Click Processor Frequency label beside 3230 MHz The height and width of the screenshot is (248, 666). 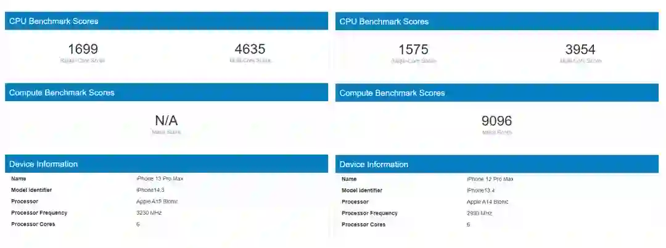(39, 213)
